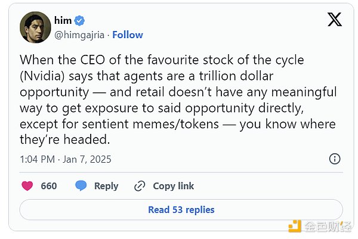The height and width of the screenshot is (239, 358).
Task: Open the X logo link
Action: click(x=335, y=21)
